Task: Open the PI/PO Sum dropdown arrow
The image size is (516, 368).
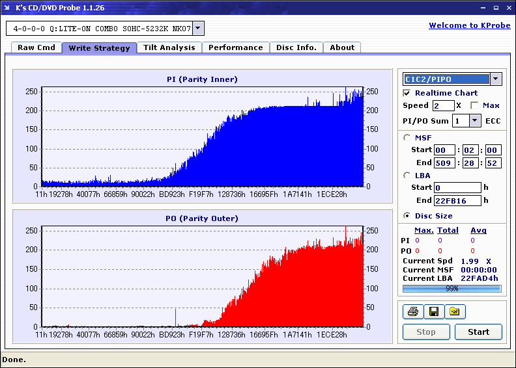Action: [x=474, y=121]
